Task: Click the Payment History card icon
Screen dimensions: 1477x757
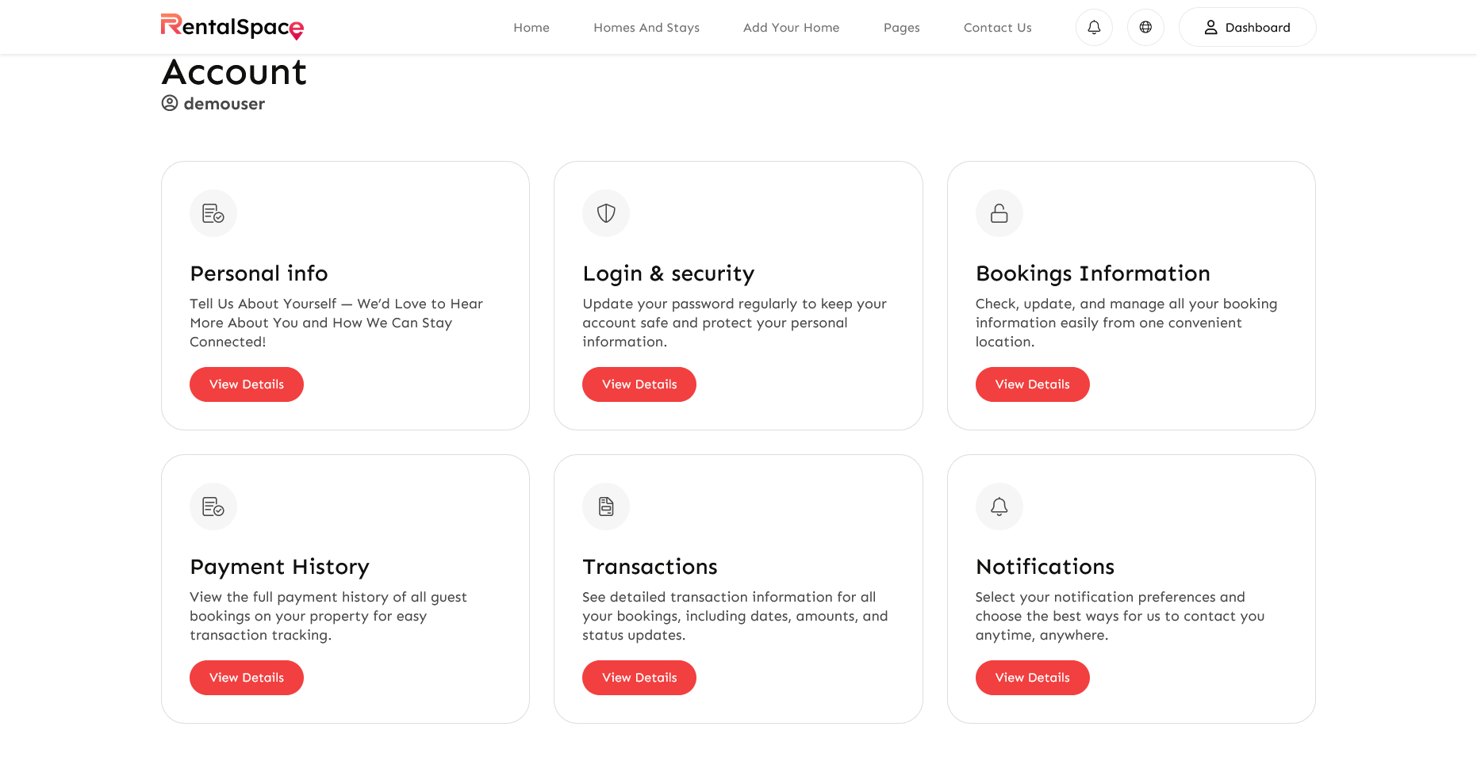Action: tap(213, 507)
